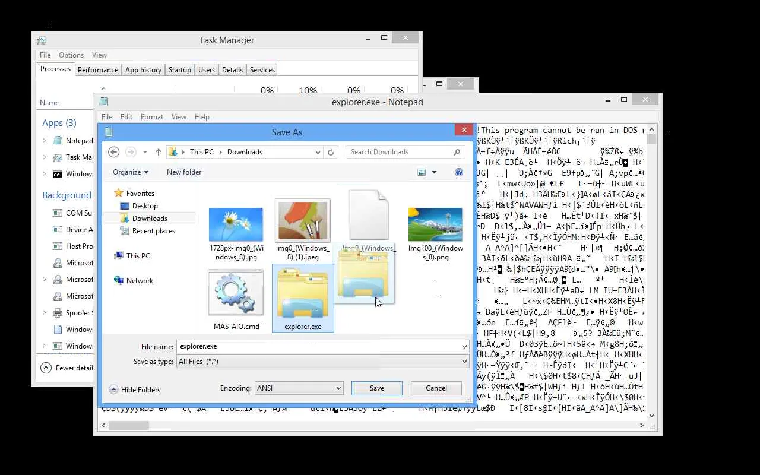
Task: Click the Device A... process icon in Task Manager
Action: 58,230
